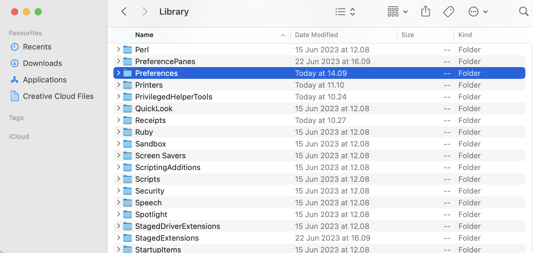Select the Scripts folder name
Image resolution: width=533 pixels, height=253 pixels.
[148, 179]
